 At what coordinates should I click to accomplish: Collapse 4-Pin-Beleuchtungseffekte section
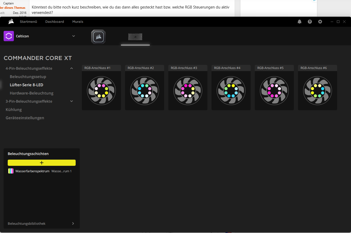(x=72, y=68)
